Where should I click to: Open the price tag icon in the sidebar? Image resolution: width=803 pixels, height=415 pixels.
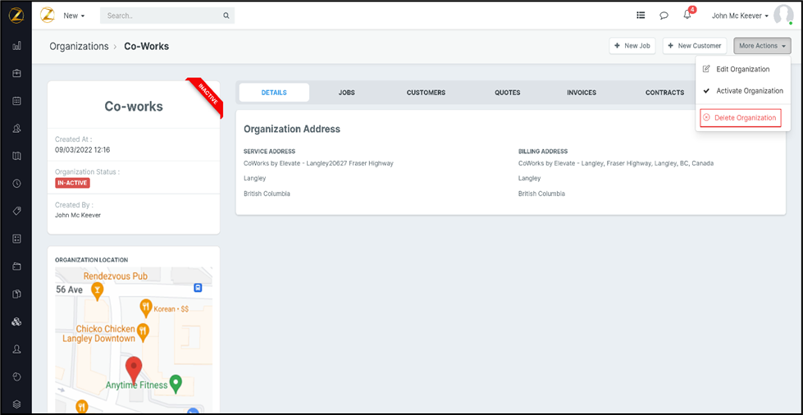16,211
